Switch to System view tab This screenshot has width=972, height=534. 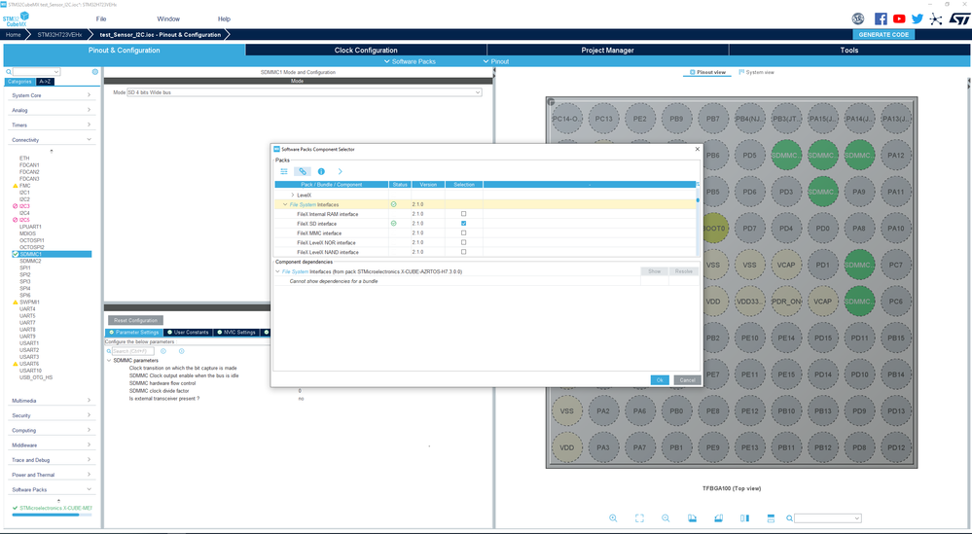(756, 73)
